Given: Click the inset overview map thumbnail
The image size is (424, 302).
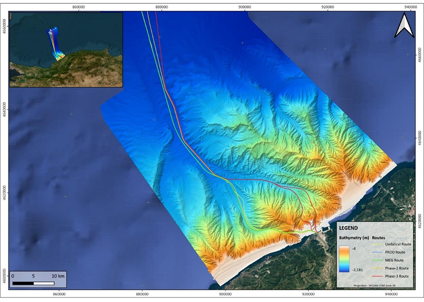Looking at the screenshot, I should [x=66, y=50].
